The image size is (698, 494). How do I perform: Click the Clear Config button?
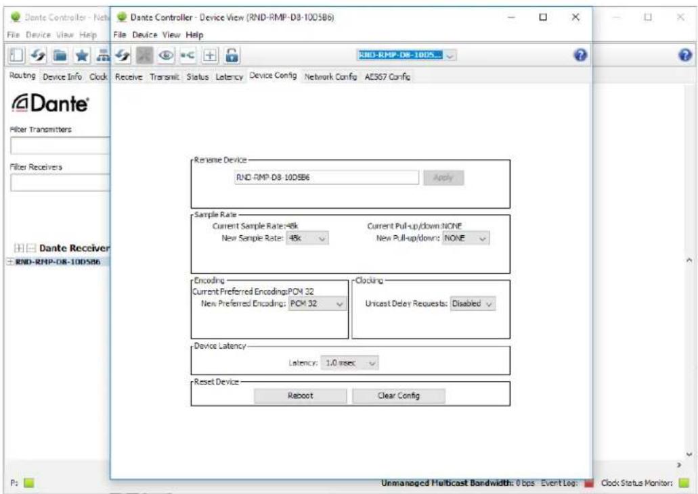click(x=399, y=396)
